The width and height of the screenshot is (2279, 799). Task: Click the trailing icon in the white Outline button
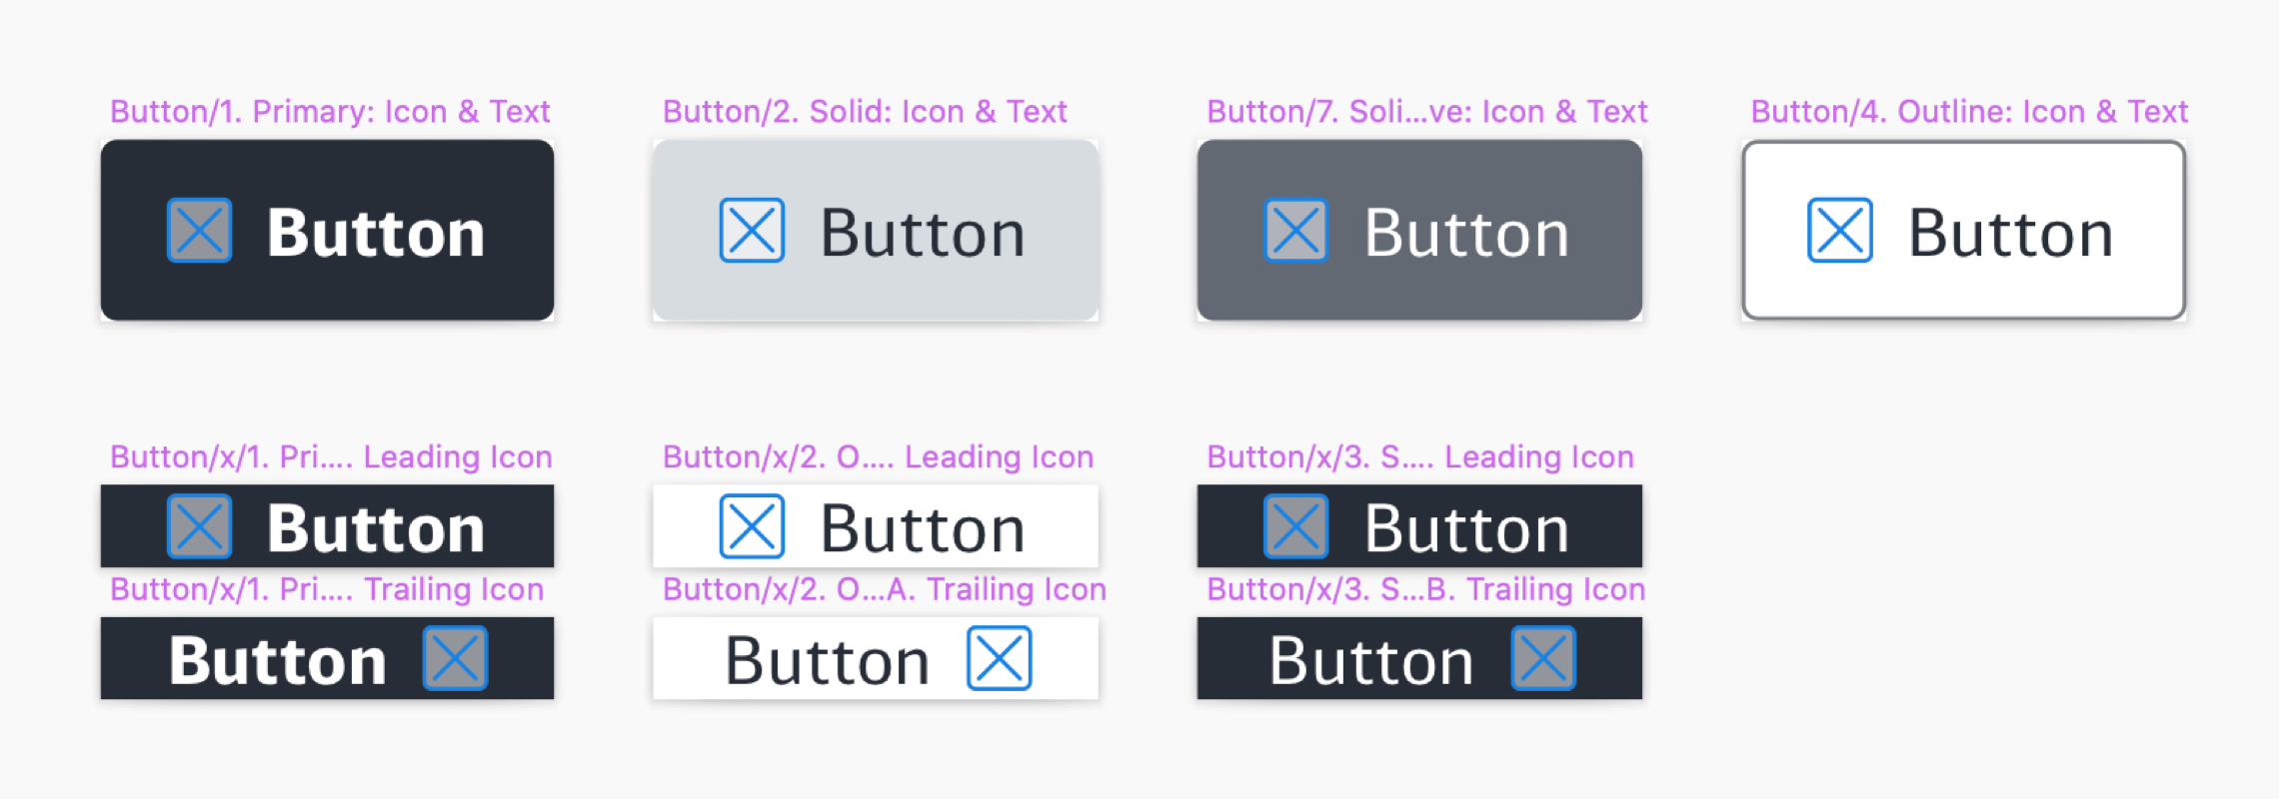[999, 658]
